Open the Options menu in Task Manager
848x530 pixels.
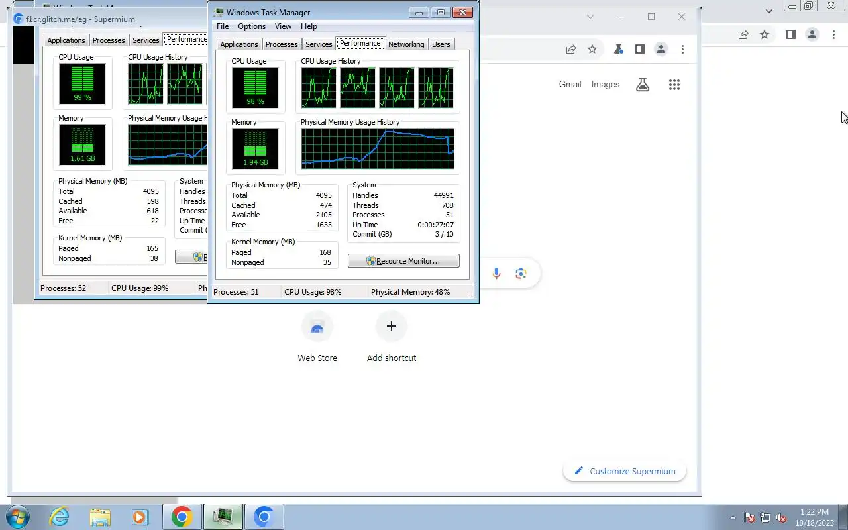pos(252,26)
